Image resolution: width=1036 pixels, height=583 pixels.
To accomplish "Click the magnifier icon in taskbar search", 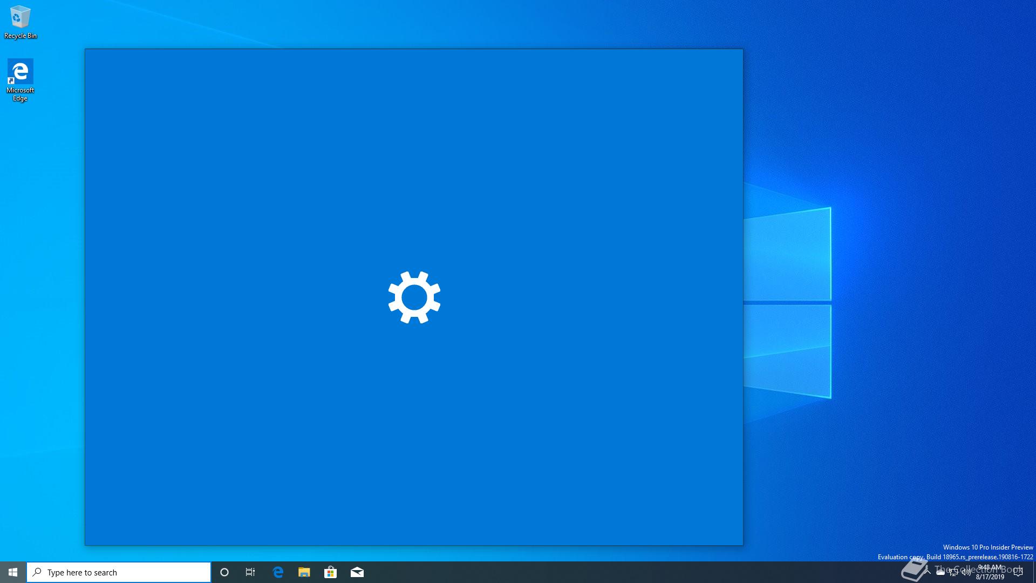I will (x=37, y=572).
